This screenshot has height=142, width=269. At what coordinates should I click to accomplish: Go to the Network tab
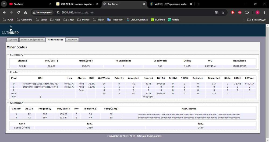pos(72,40)
